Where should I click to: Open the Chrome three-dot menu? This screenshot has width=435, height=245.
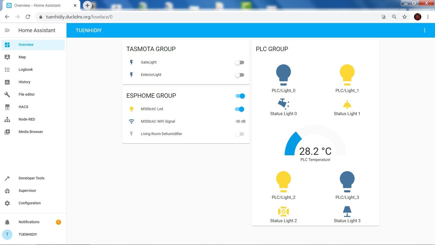click(428, 17)
